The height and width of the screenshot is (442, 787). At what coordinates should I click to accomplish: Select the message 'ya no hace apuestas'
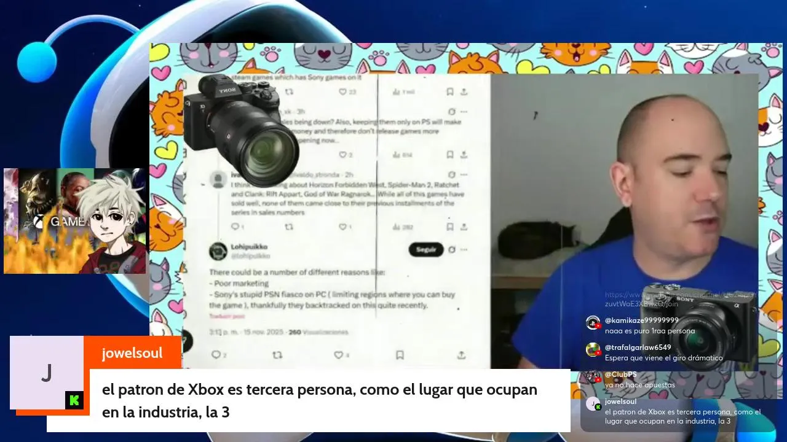640,385
